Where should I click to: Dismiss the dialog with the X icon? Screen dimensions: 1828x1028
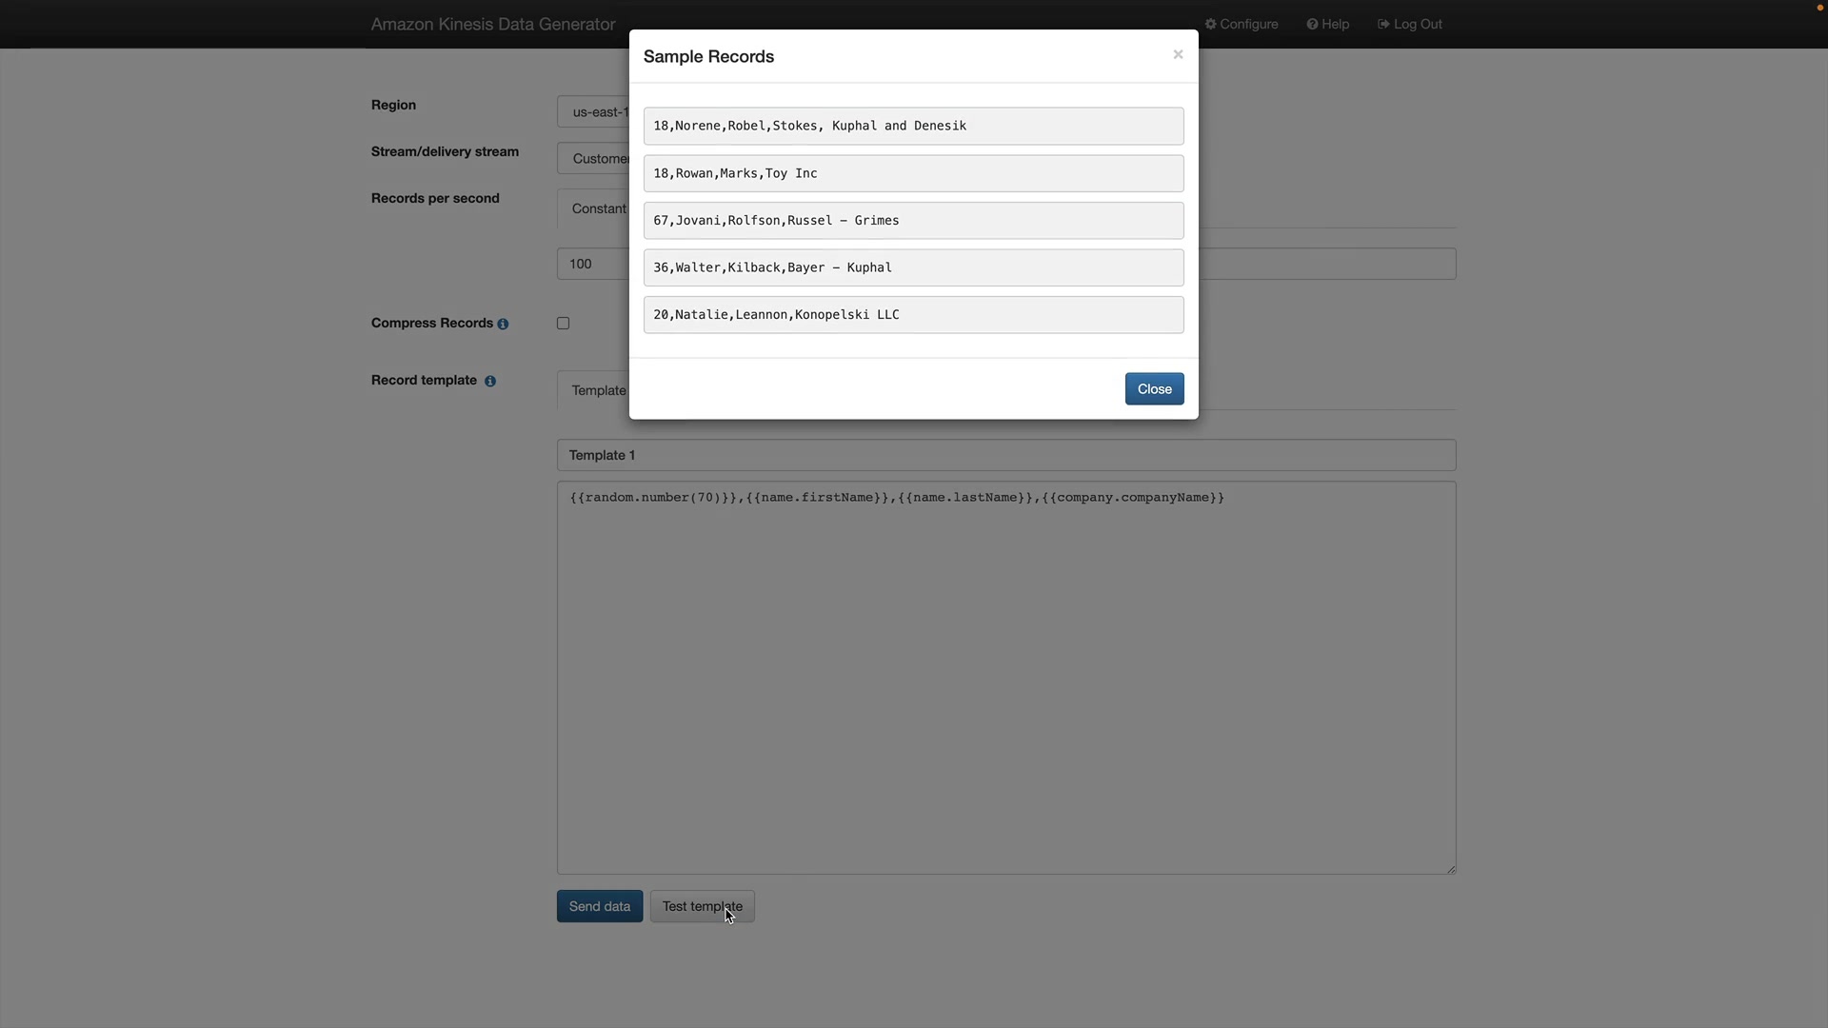coord(1178,54)
